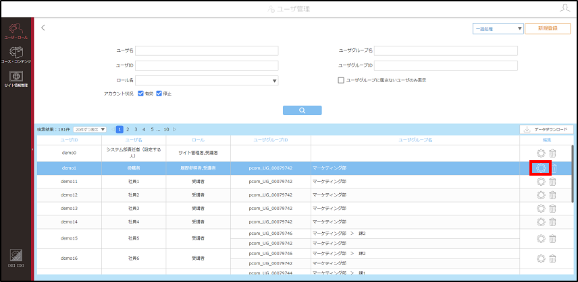Select the 社員6 user name cell
The image size is (578, 282).
134,258
